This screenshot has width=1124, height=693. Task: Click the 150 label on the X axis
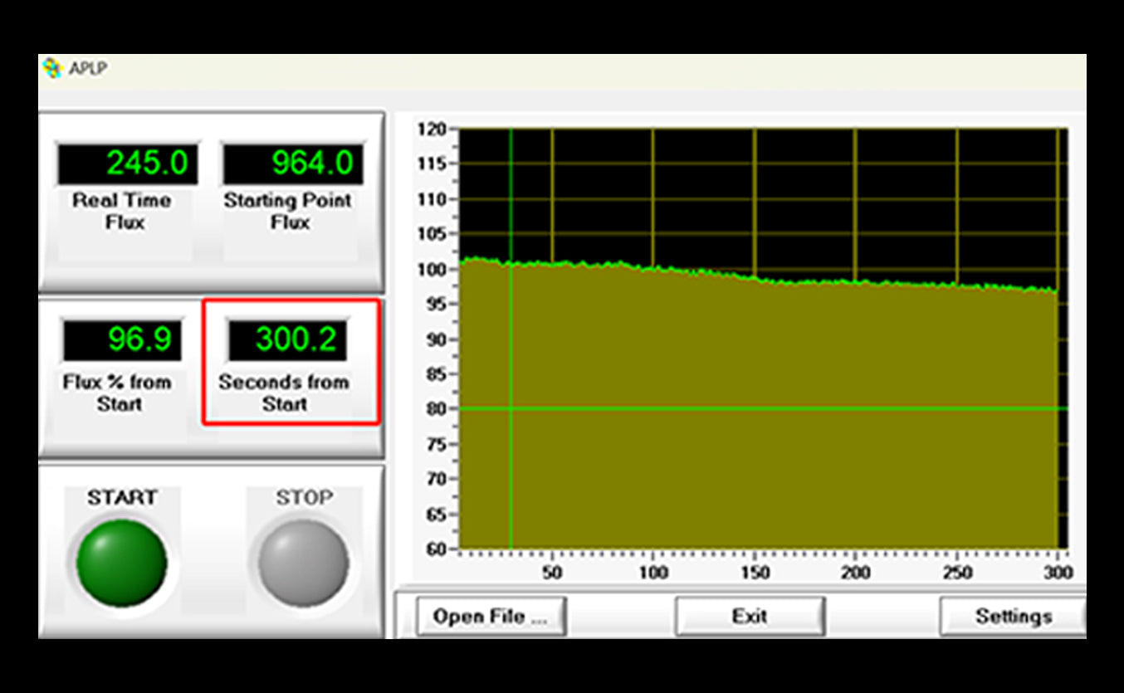(x=754, y=573)
